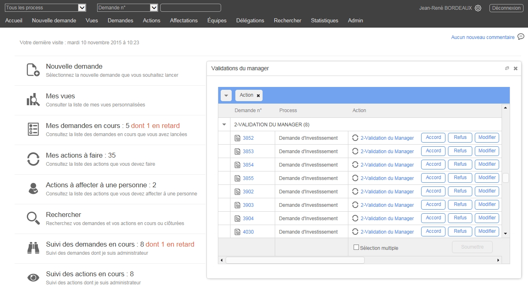Viewport: 528px width, 286px height.
Task: Click the Mes actions à faire refresh icon
Action: coord(33,159)
